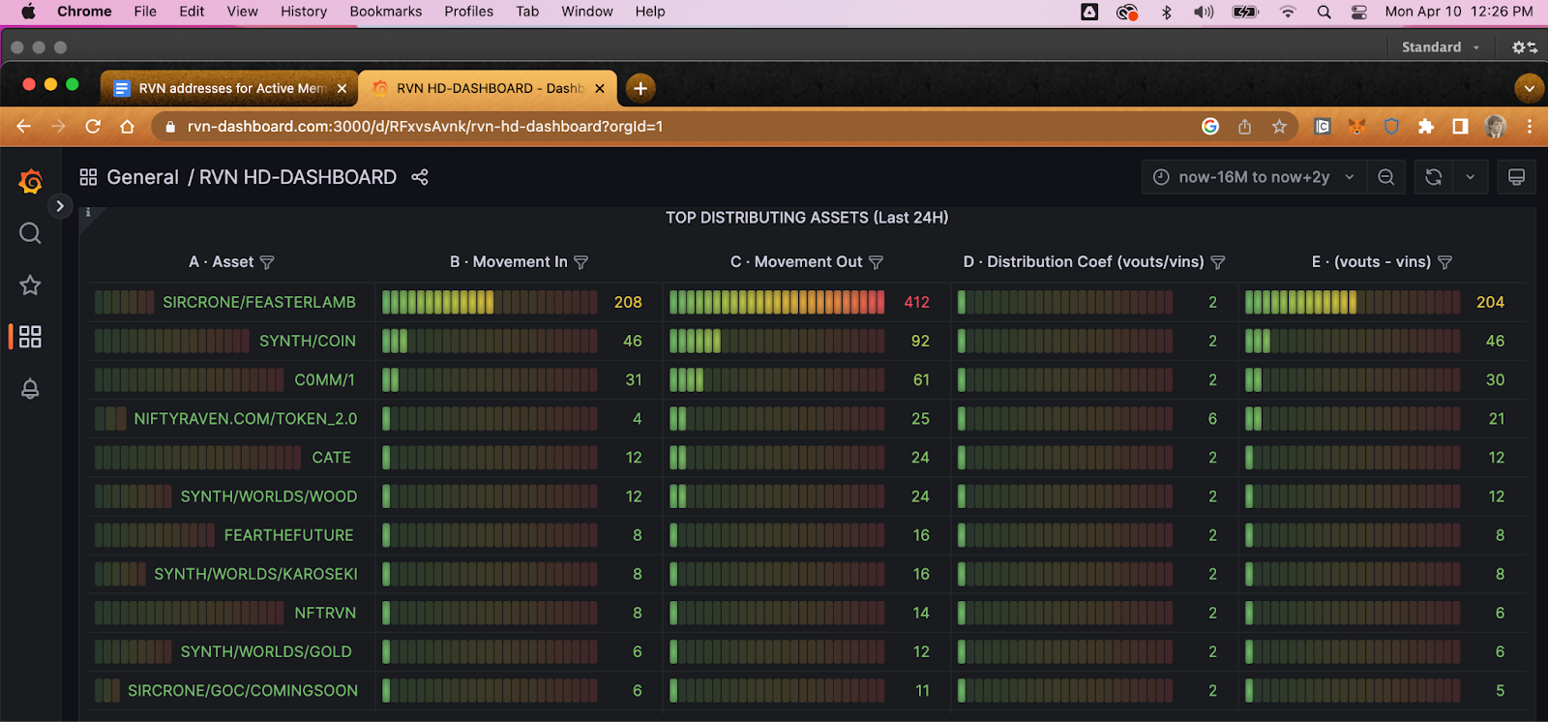The width and height of the screenshot is (1548, 722).
Task: Open the tab search dropdown arrow
Action: [1529, 88]
